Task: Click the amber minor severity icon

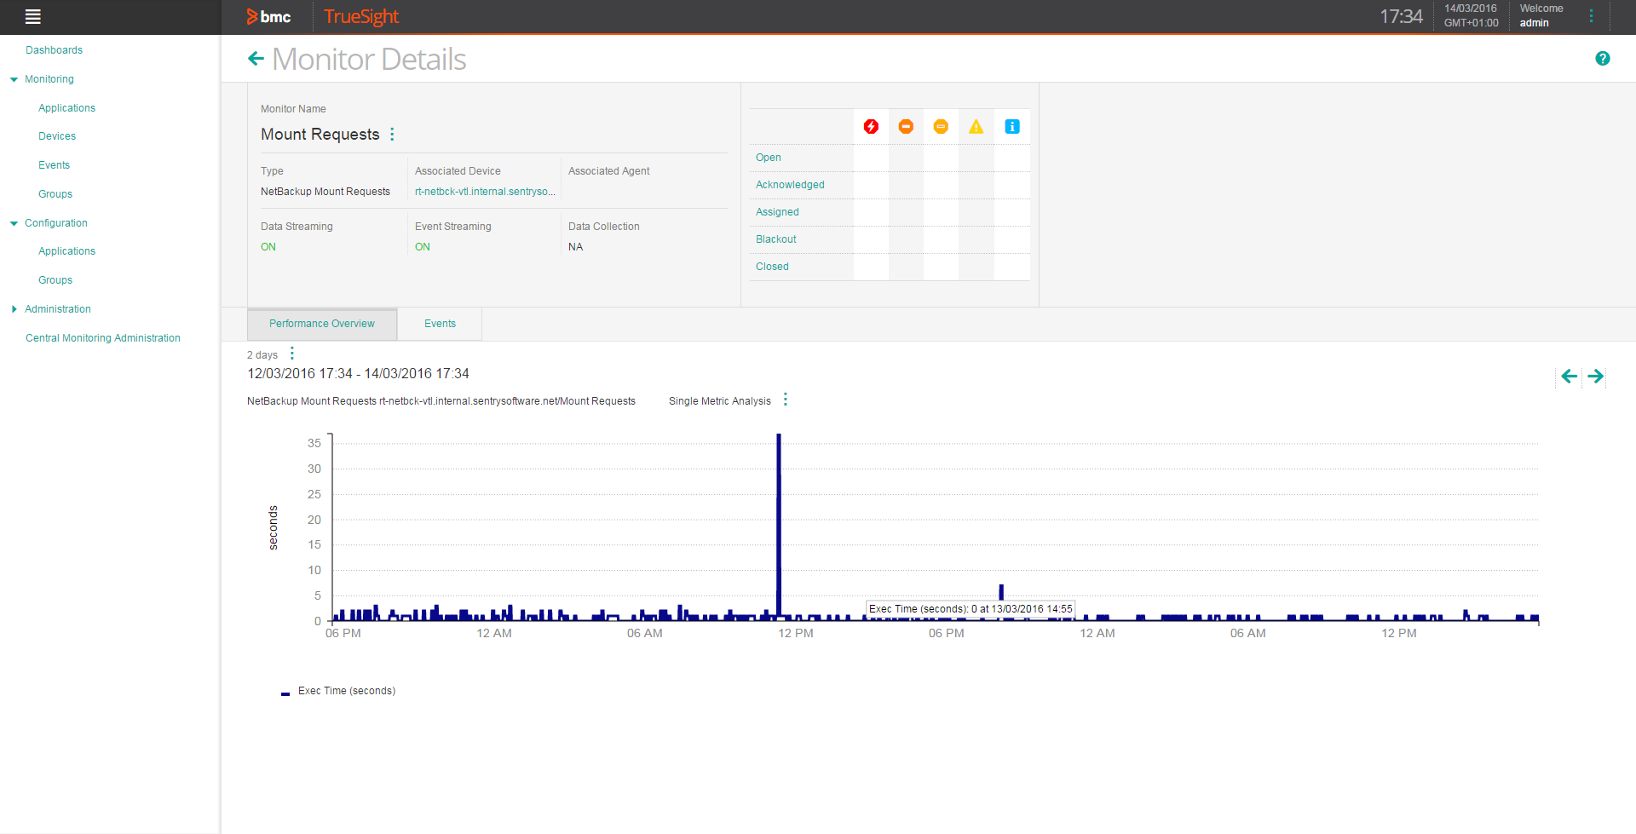Action: pos(941,127)
